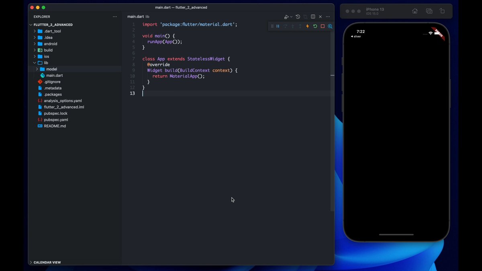Image resolution: width=482 pixels, height=271 pixels.
Task: Stop debugging with red square icon
Action: pos(323,26)
